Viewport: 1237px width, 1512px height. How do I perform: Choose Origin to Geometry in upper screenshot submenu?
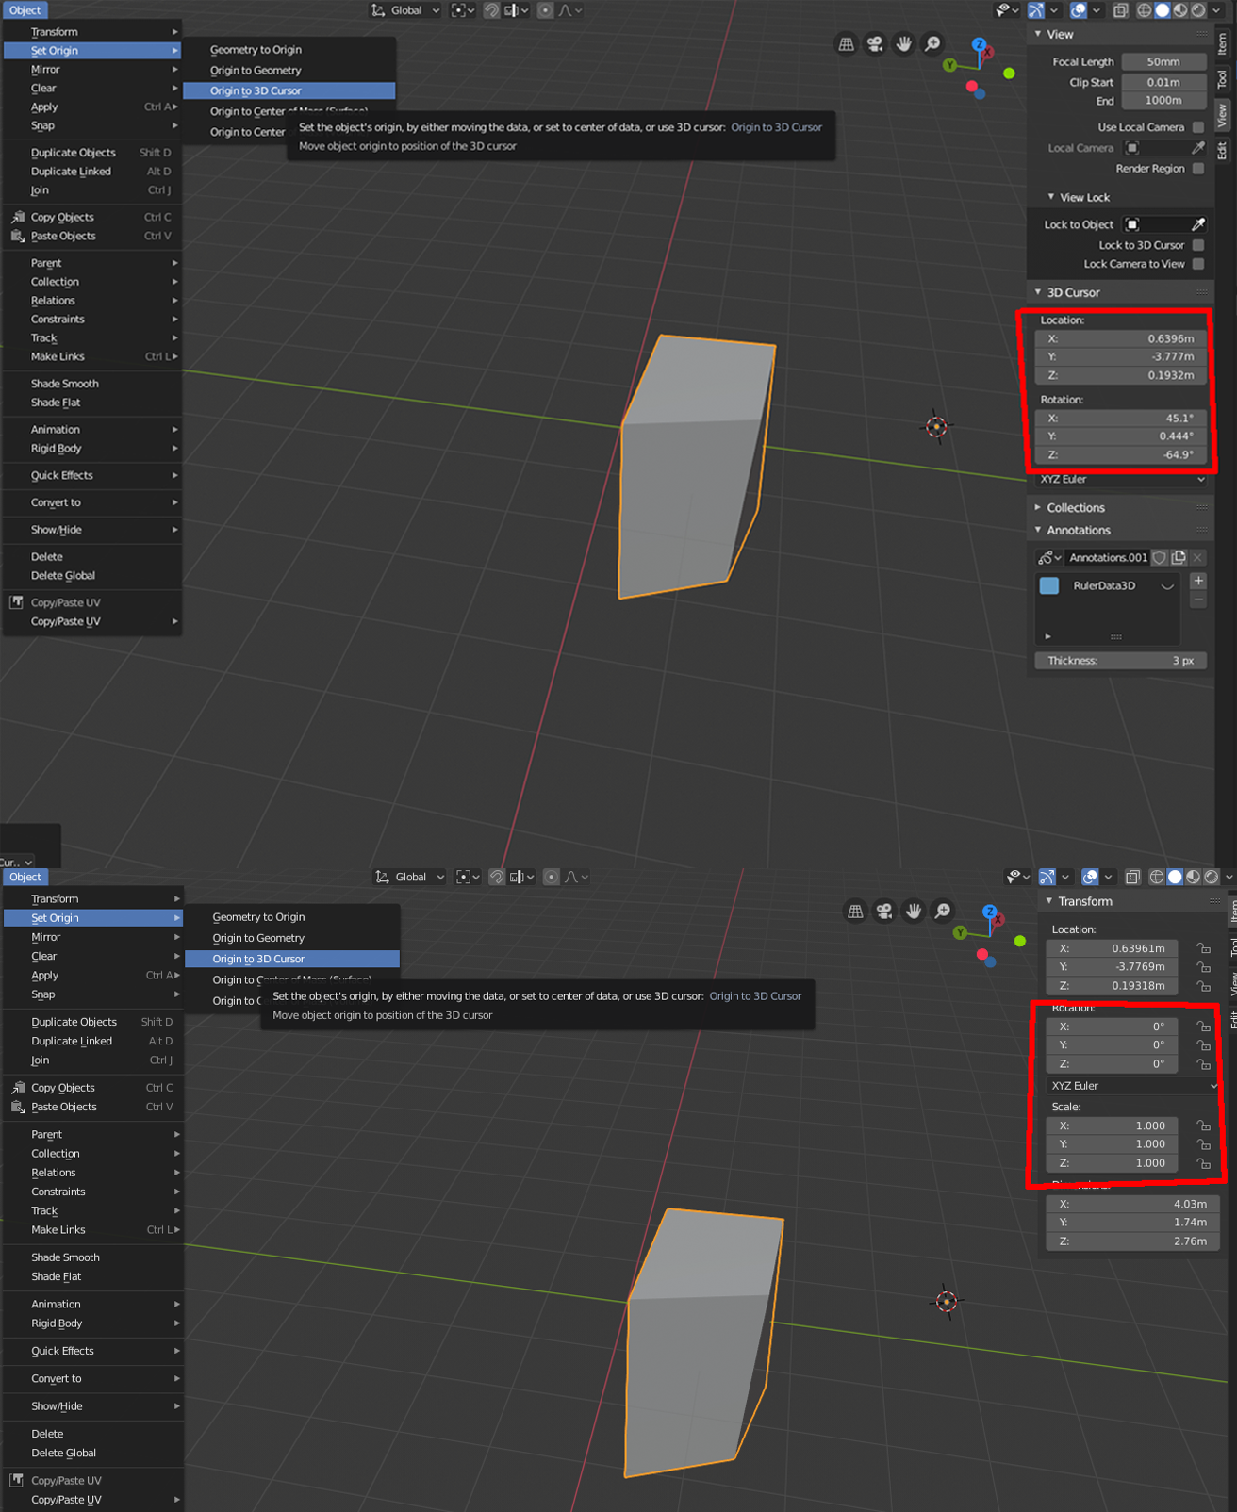[x=256, y=70]
